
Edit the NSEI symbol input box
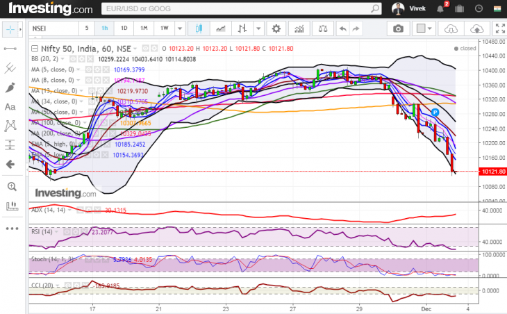tap(54, 28)
